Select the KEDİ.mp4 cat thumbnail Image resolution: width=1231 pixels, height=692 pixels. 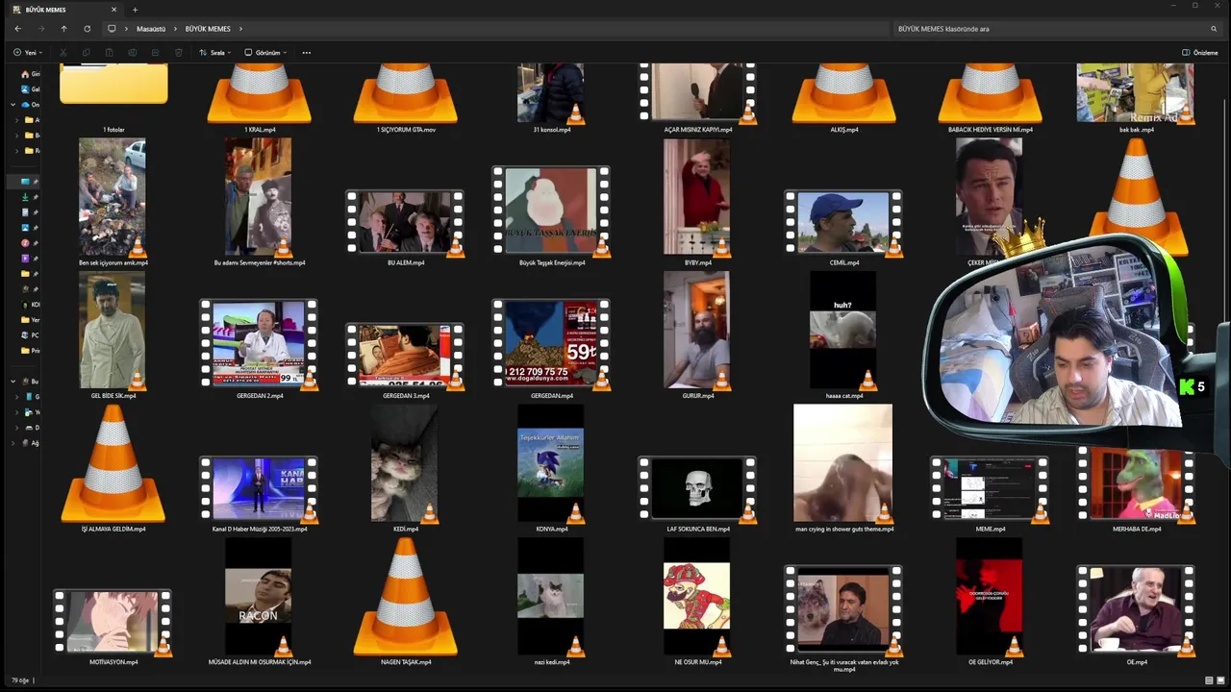[406, 465]
